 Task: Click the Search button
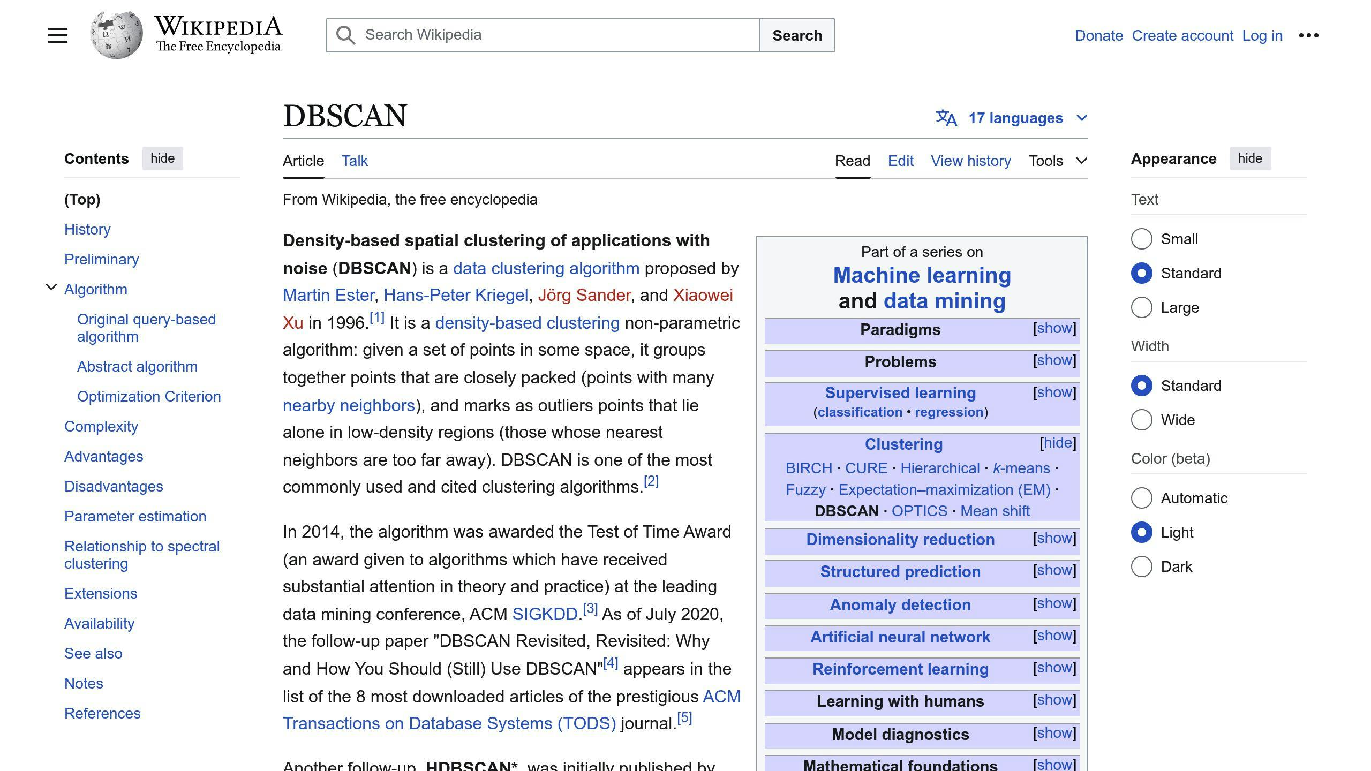pyautogui.click(x=797, y=35)
